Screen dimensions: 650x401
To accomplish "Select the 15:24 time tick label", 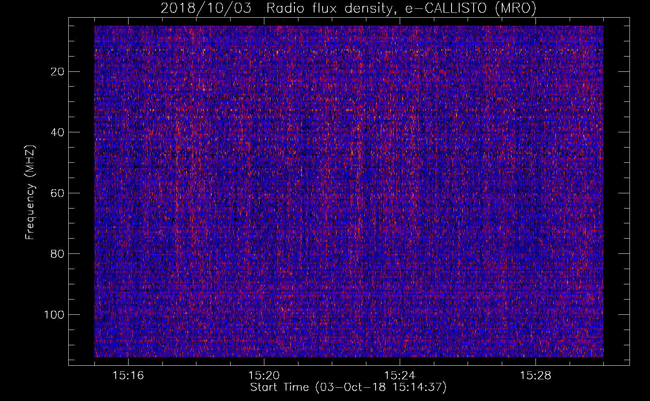I will pos(400,376).
